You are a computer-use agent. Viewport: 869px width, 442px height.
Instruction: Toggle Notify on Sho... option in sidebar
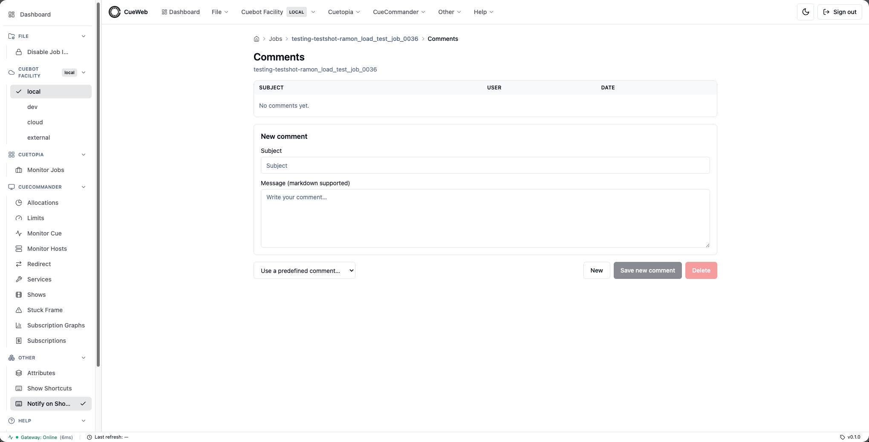(x=51, y=404)
